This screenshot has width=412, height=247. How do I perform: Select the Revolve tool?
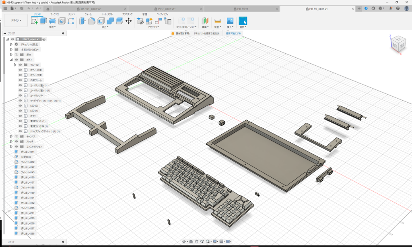(53, 20)
